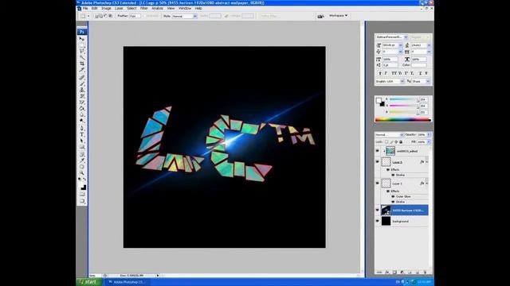
Task: Toggle Outer Glow effect visibility on Layer 1
Action: pos(393,196)
